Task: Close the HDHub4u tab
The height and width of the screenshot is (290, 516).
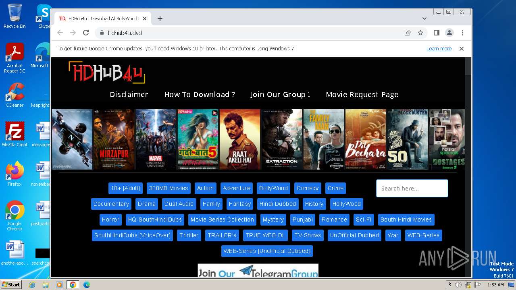Action: click(145, 19)
